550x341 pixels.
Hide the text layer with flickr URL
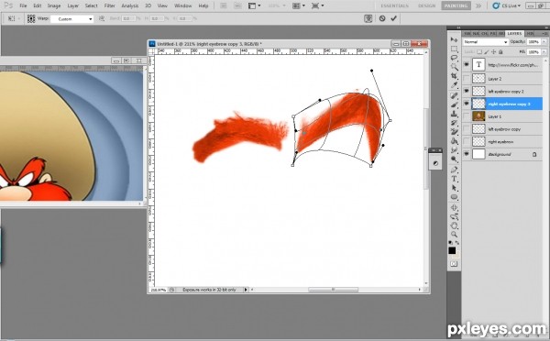[x=467, y=64]
